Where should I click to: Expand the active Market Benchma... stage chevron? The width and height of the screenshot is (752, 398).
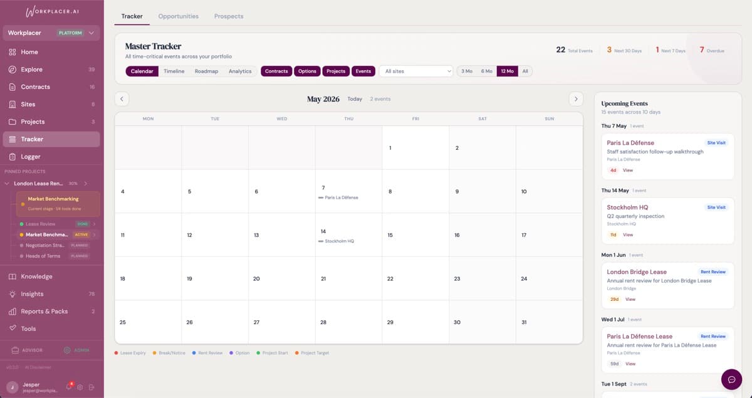(95, 235)
